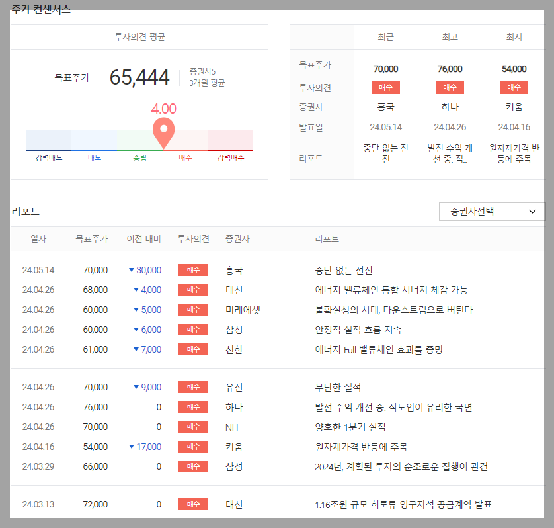The height and width of the screenshot is (528, 554).
Task: Open report 불확실성의 시대, 다운스트림으로 버틴다
Action: point(393,310)
